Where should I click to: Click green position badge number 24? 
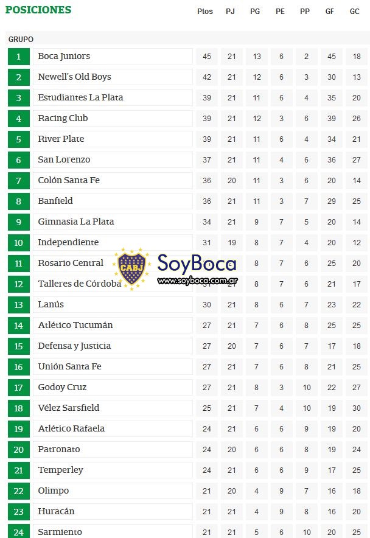19,531
